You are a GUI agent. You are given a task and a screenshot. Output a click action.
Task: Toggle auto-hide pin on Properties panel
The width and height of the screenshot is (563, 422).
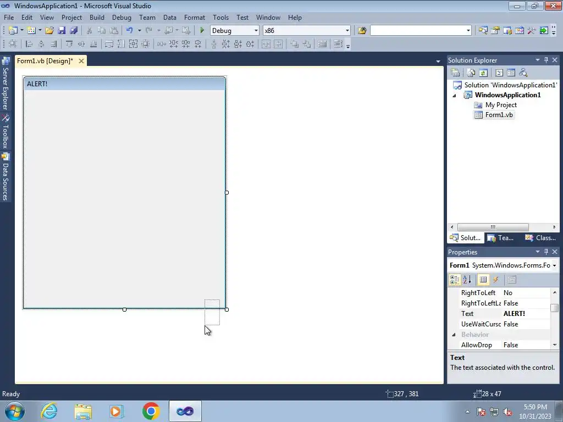click(546, 252)
